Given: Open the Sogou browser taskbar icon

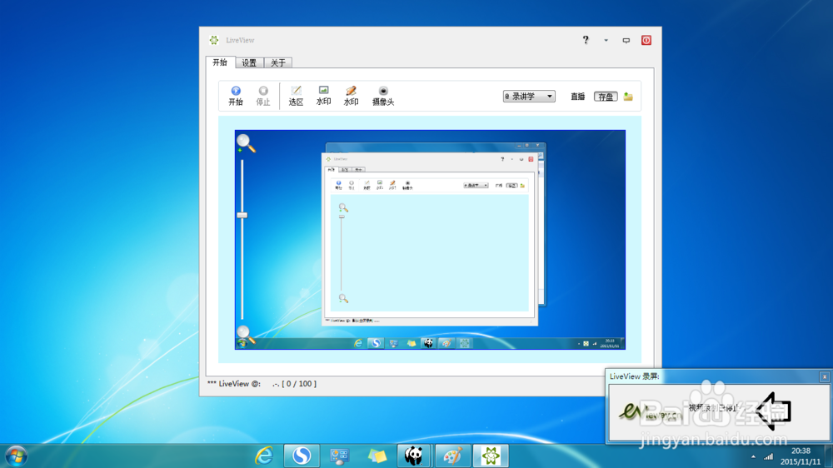Looking at the screenshot, I should pos(302,456).
